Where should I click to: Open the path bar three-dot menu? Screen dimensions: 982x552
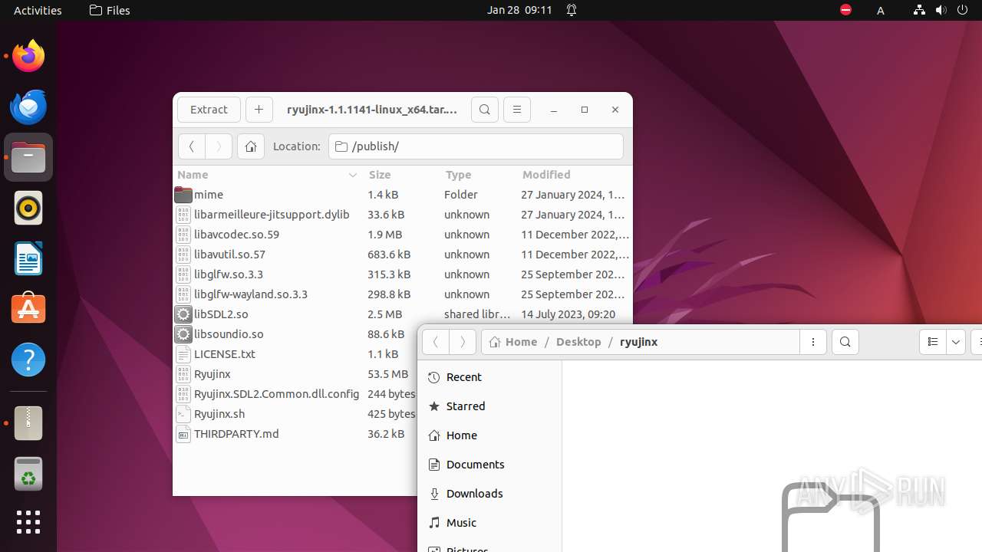[813, 342]
